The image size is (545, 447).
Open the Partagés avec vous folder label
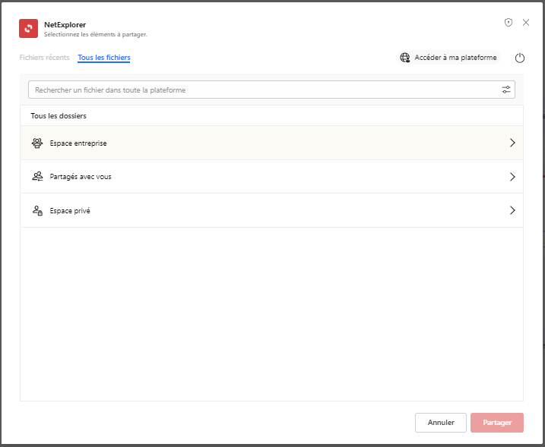pyautogui.click(x=81, y=177)
